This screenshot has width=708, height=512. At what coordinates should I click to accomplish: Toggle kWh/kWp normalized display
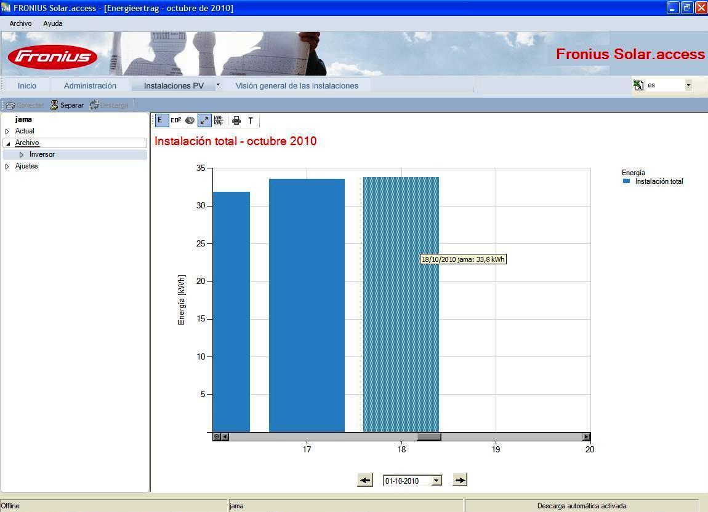[219, 120]
